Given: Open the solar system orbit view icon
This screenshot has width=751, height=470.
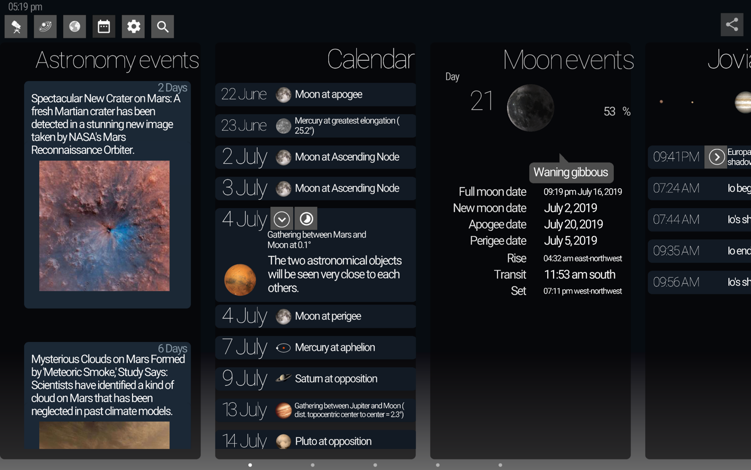Looking at the screenshot, I should (x=45, y=26).
